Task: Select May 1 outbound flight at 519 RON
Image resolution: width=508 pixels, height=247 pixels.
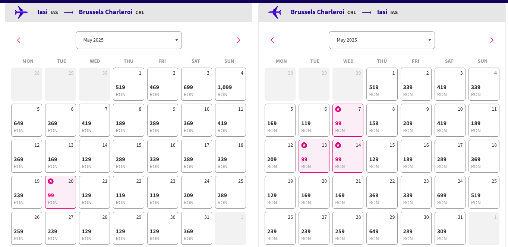Action: [x=128, y=84]
